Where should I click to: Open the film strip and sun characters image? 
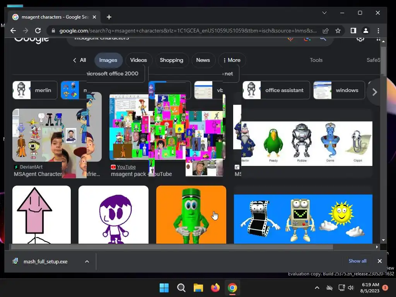coord(303,219)
